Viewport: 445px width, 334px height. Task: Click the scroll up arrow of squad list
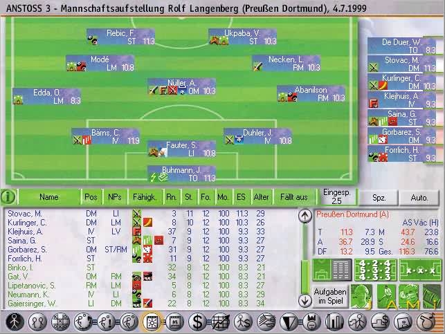click(x=305, y=216)
